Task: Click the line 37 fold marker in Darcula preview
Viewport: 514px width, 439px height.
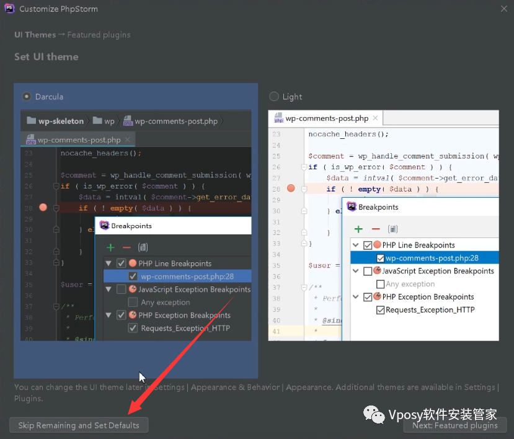Action: coord(56,306)
